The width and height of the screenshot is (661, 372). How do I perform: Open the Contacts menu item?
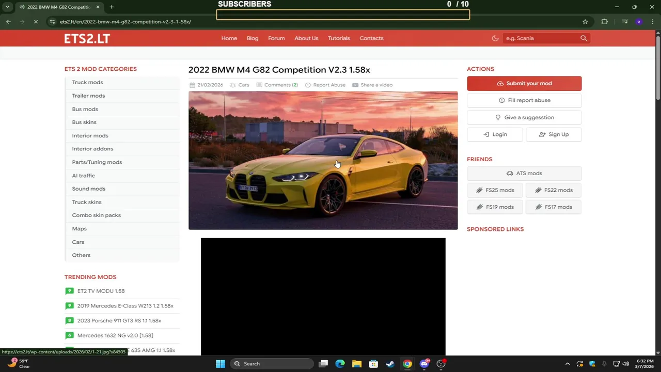tap(371, 38)
